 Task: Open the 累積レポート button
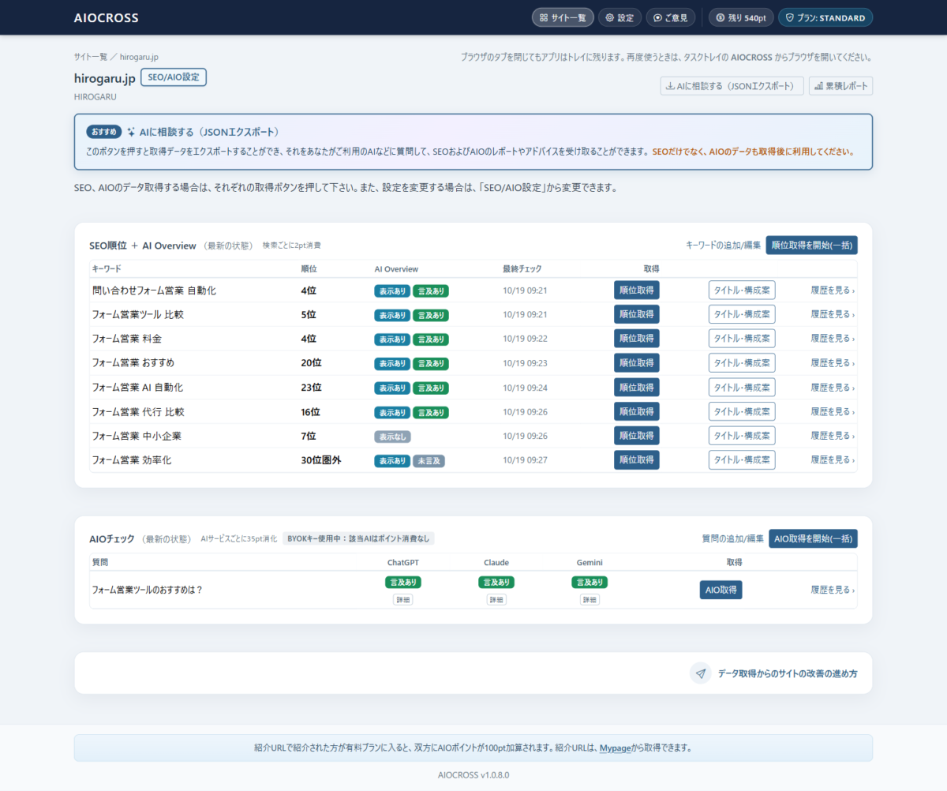tap(840, 86)
